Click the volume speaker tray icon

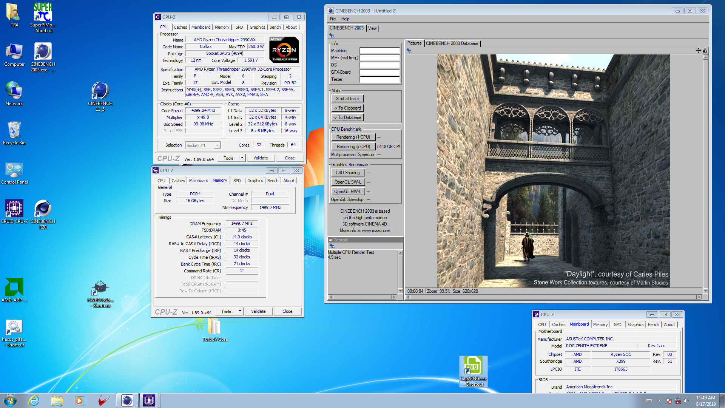tap(687, 401)
